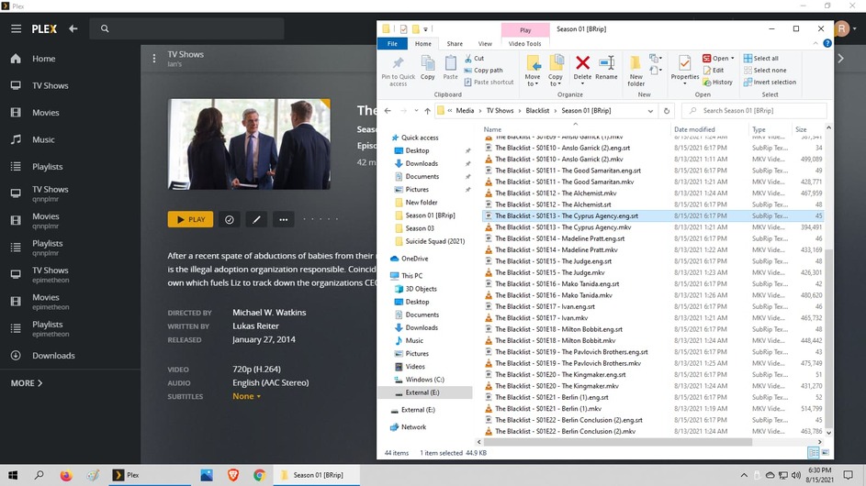Viewport: 866px width, 486px height.
Task: Switch to the Share ribbon tab
Action: 455,44
